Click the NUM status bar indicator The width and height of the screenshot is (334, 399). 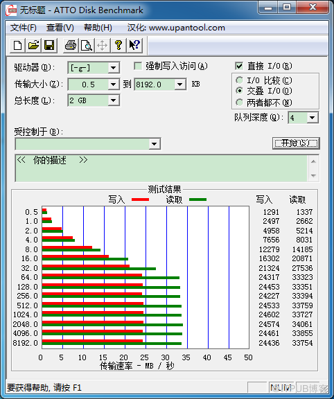pyautogui.click(x=281, y=388)
